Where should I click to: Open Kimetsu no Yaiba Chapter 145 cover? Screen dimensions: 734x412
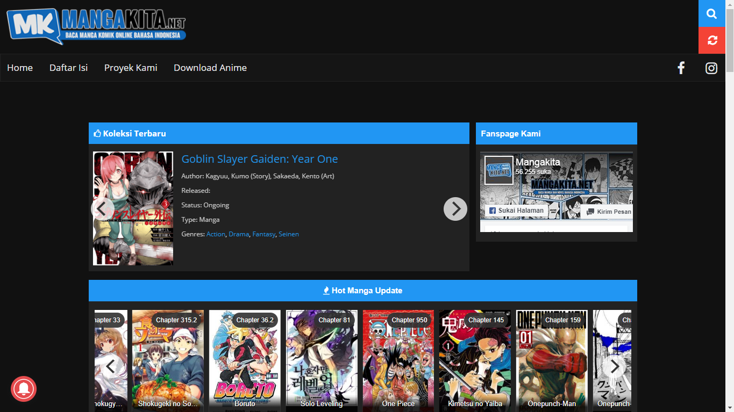(475, 361)
